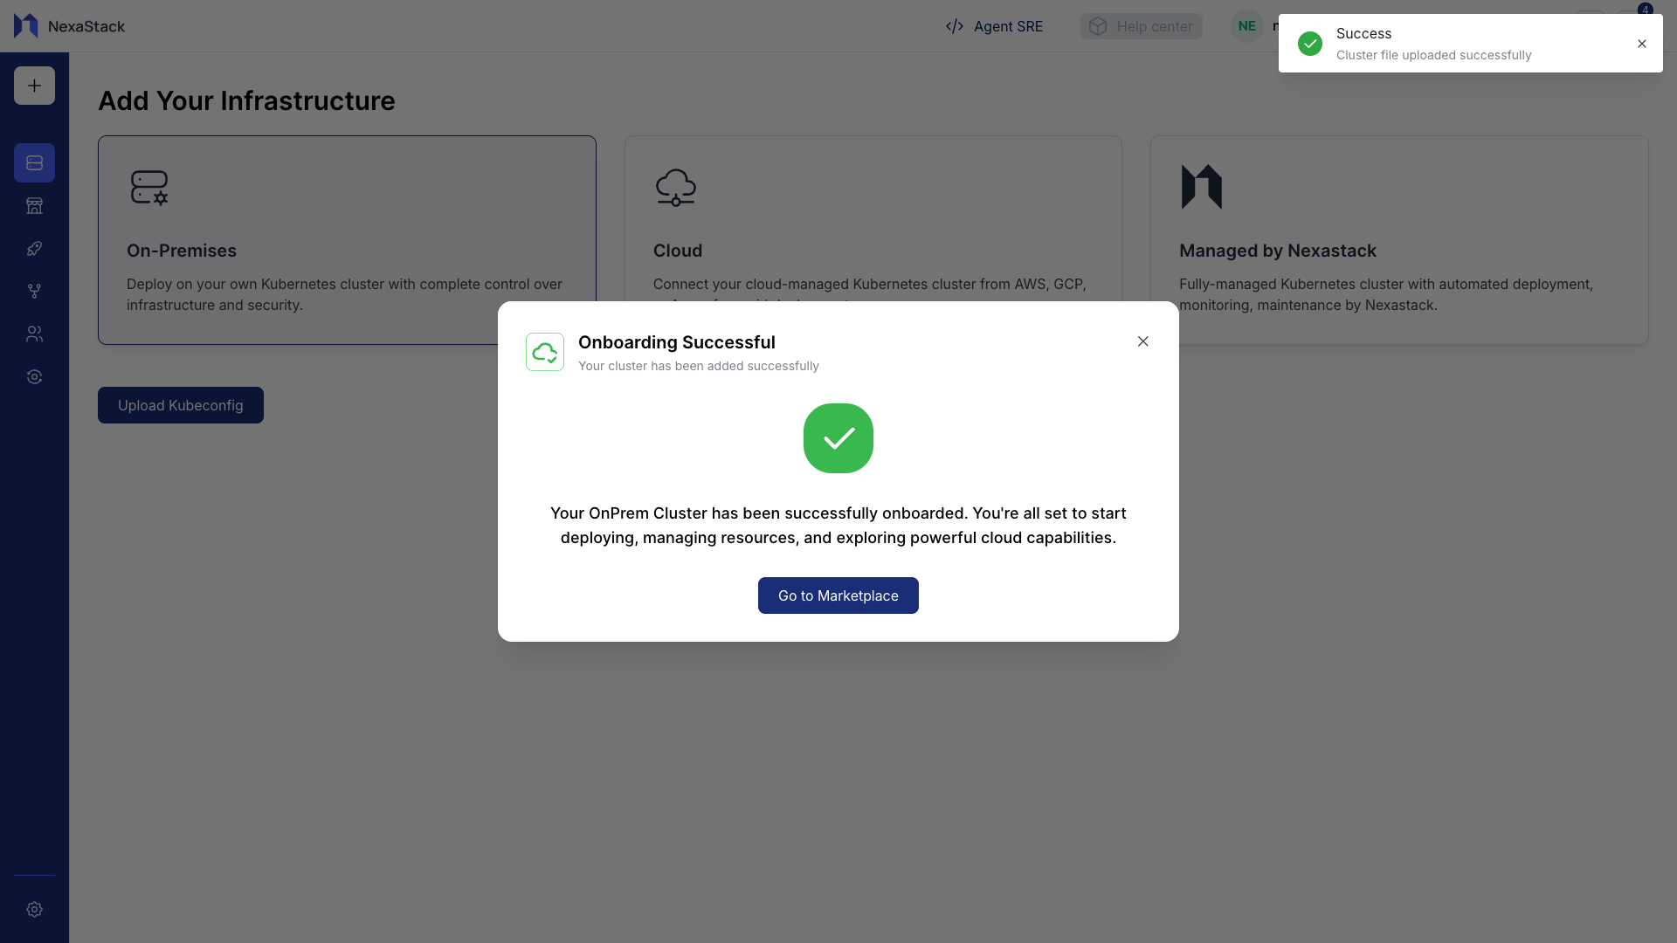Click the eye-scan monitoring icon in sidebar

point(34,377)
